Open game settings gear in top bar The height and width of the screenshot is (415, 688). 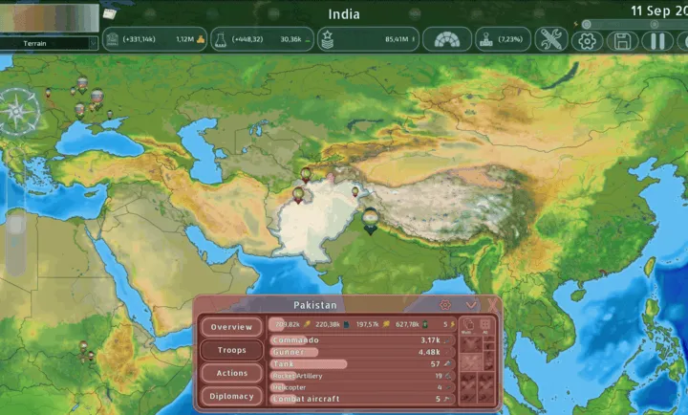[587, 41]
